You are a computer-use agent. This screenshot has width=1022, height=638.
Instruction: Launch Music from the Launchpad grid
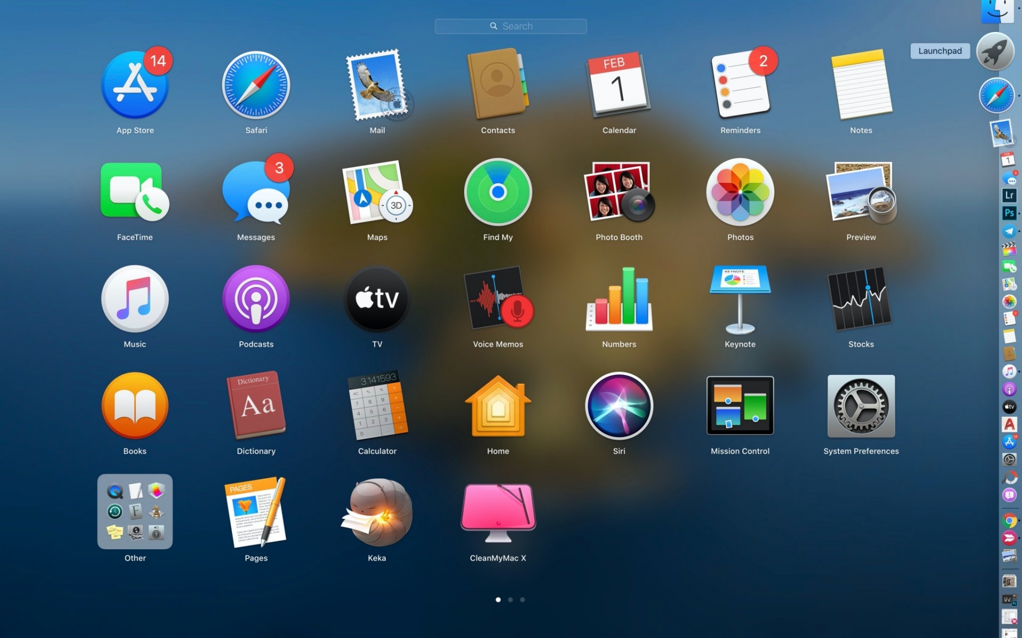(x=135, y=299)
